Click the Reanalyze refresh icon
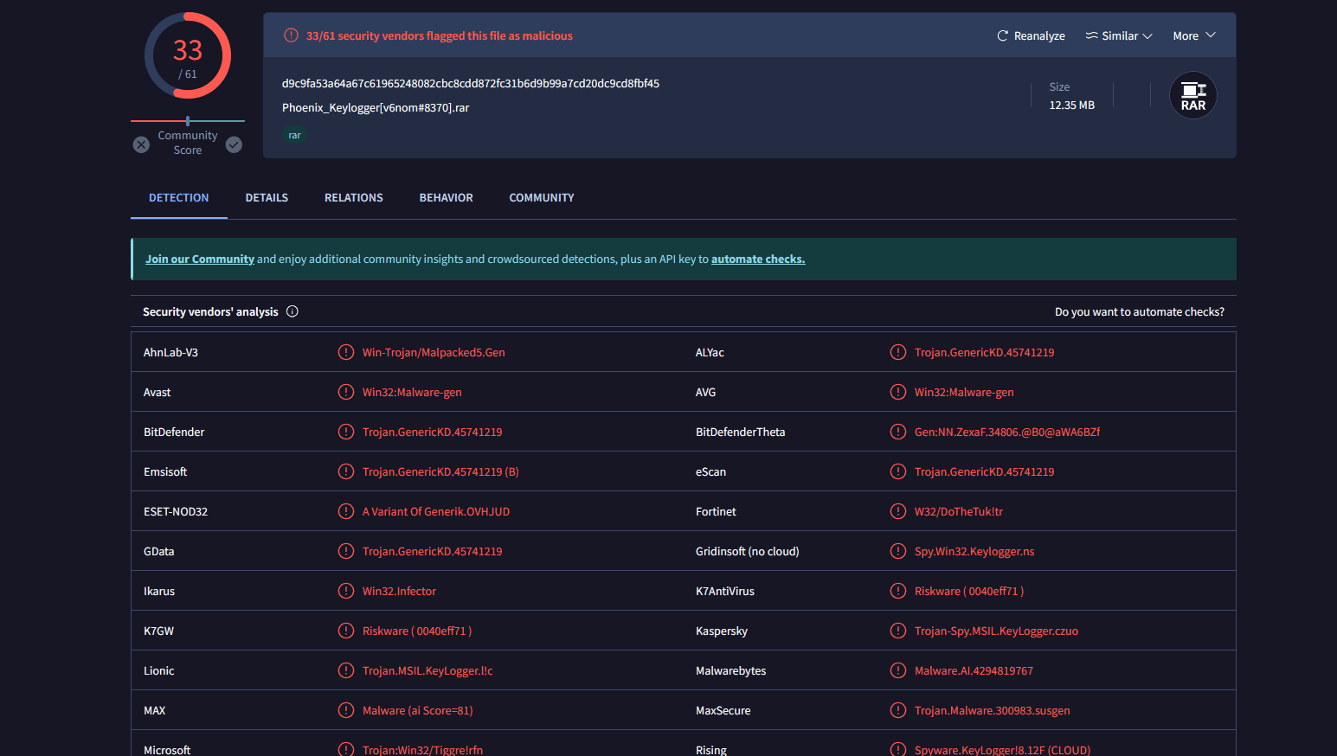Screen dimensions: 1337x756 click(x=1002, y=36)
